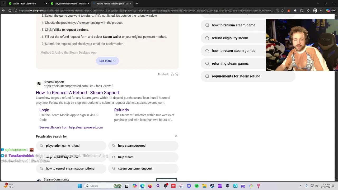Give thumbs up feedback on the answer
Image resolution: width=338 pixels, height=190 pixels.
[172, 74]
